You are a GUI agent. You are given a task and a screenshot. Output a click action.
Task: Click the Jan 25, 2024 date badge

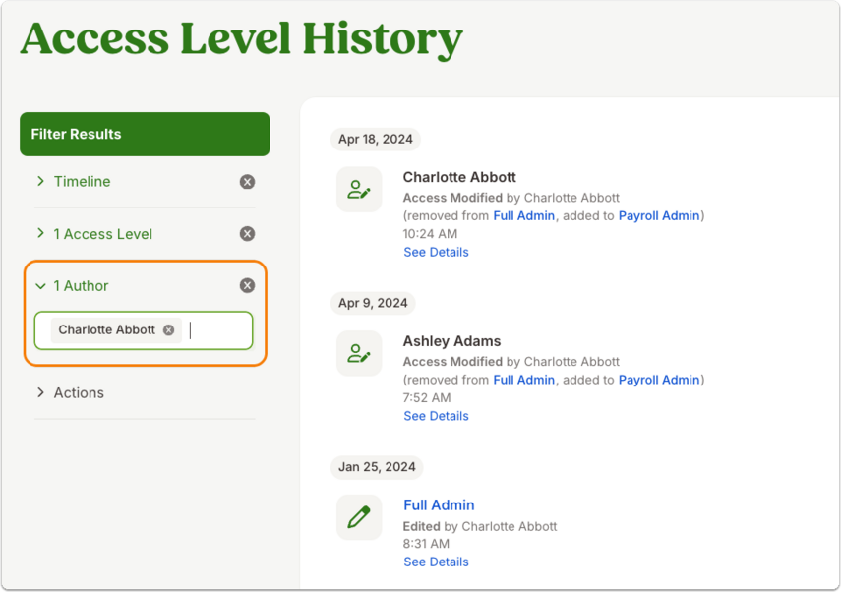coord(377,467)
